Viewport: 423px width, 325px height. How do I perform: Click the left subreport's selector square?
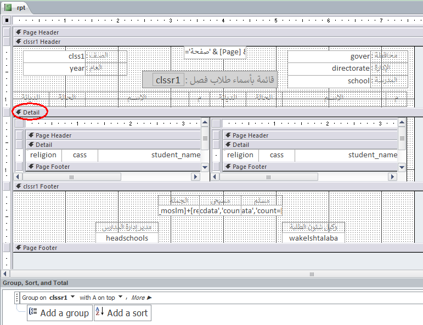click(x=19, y=123)
